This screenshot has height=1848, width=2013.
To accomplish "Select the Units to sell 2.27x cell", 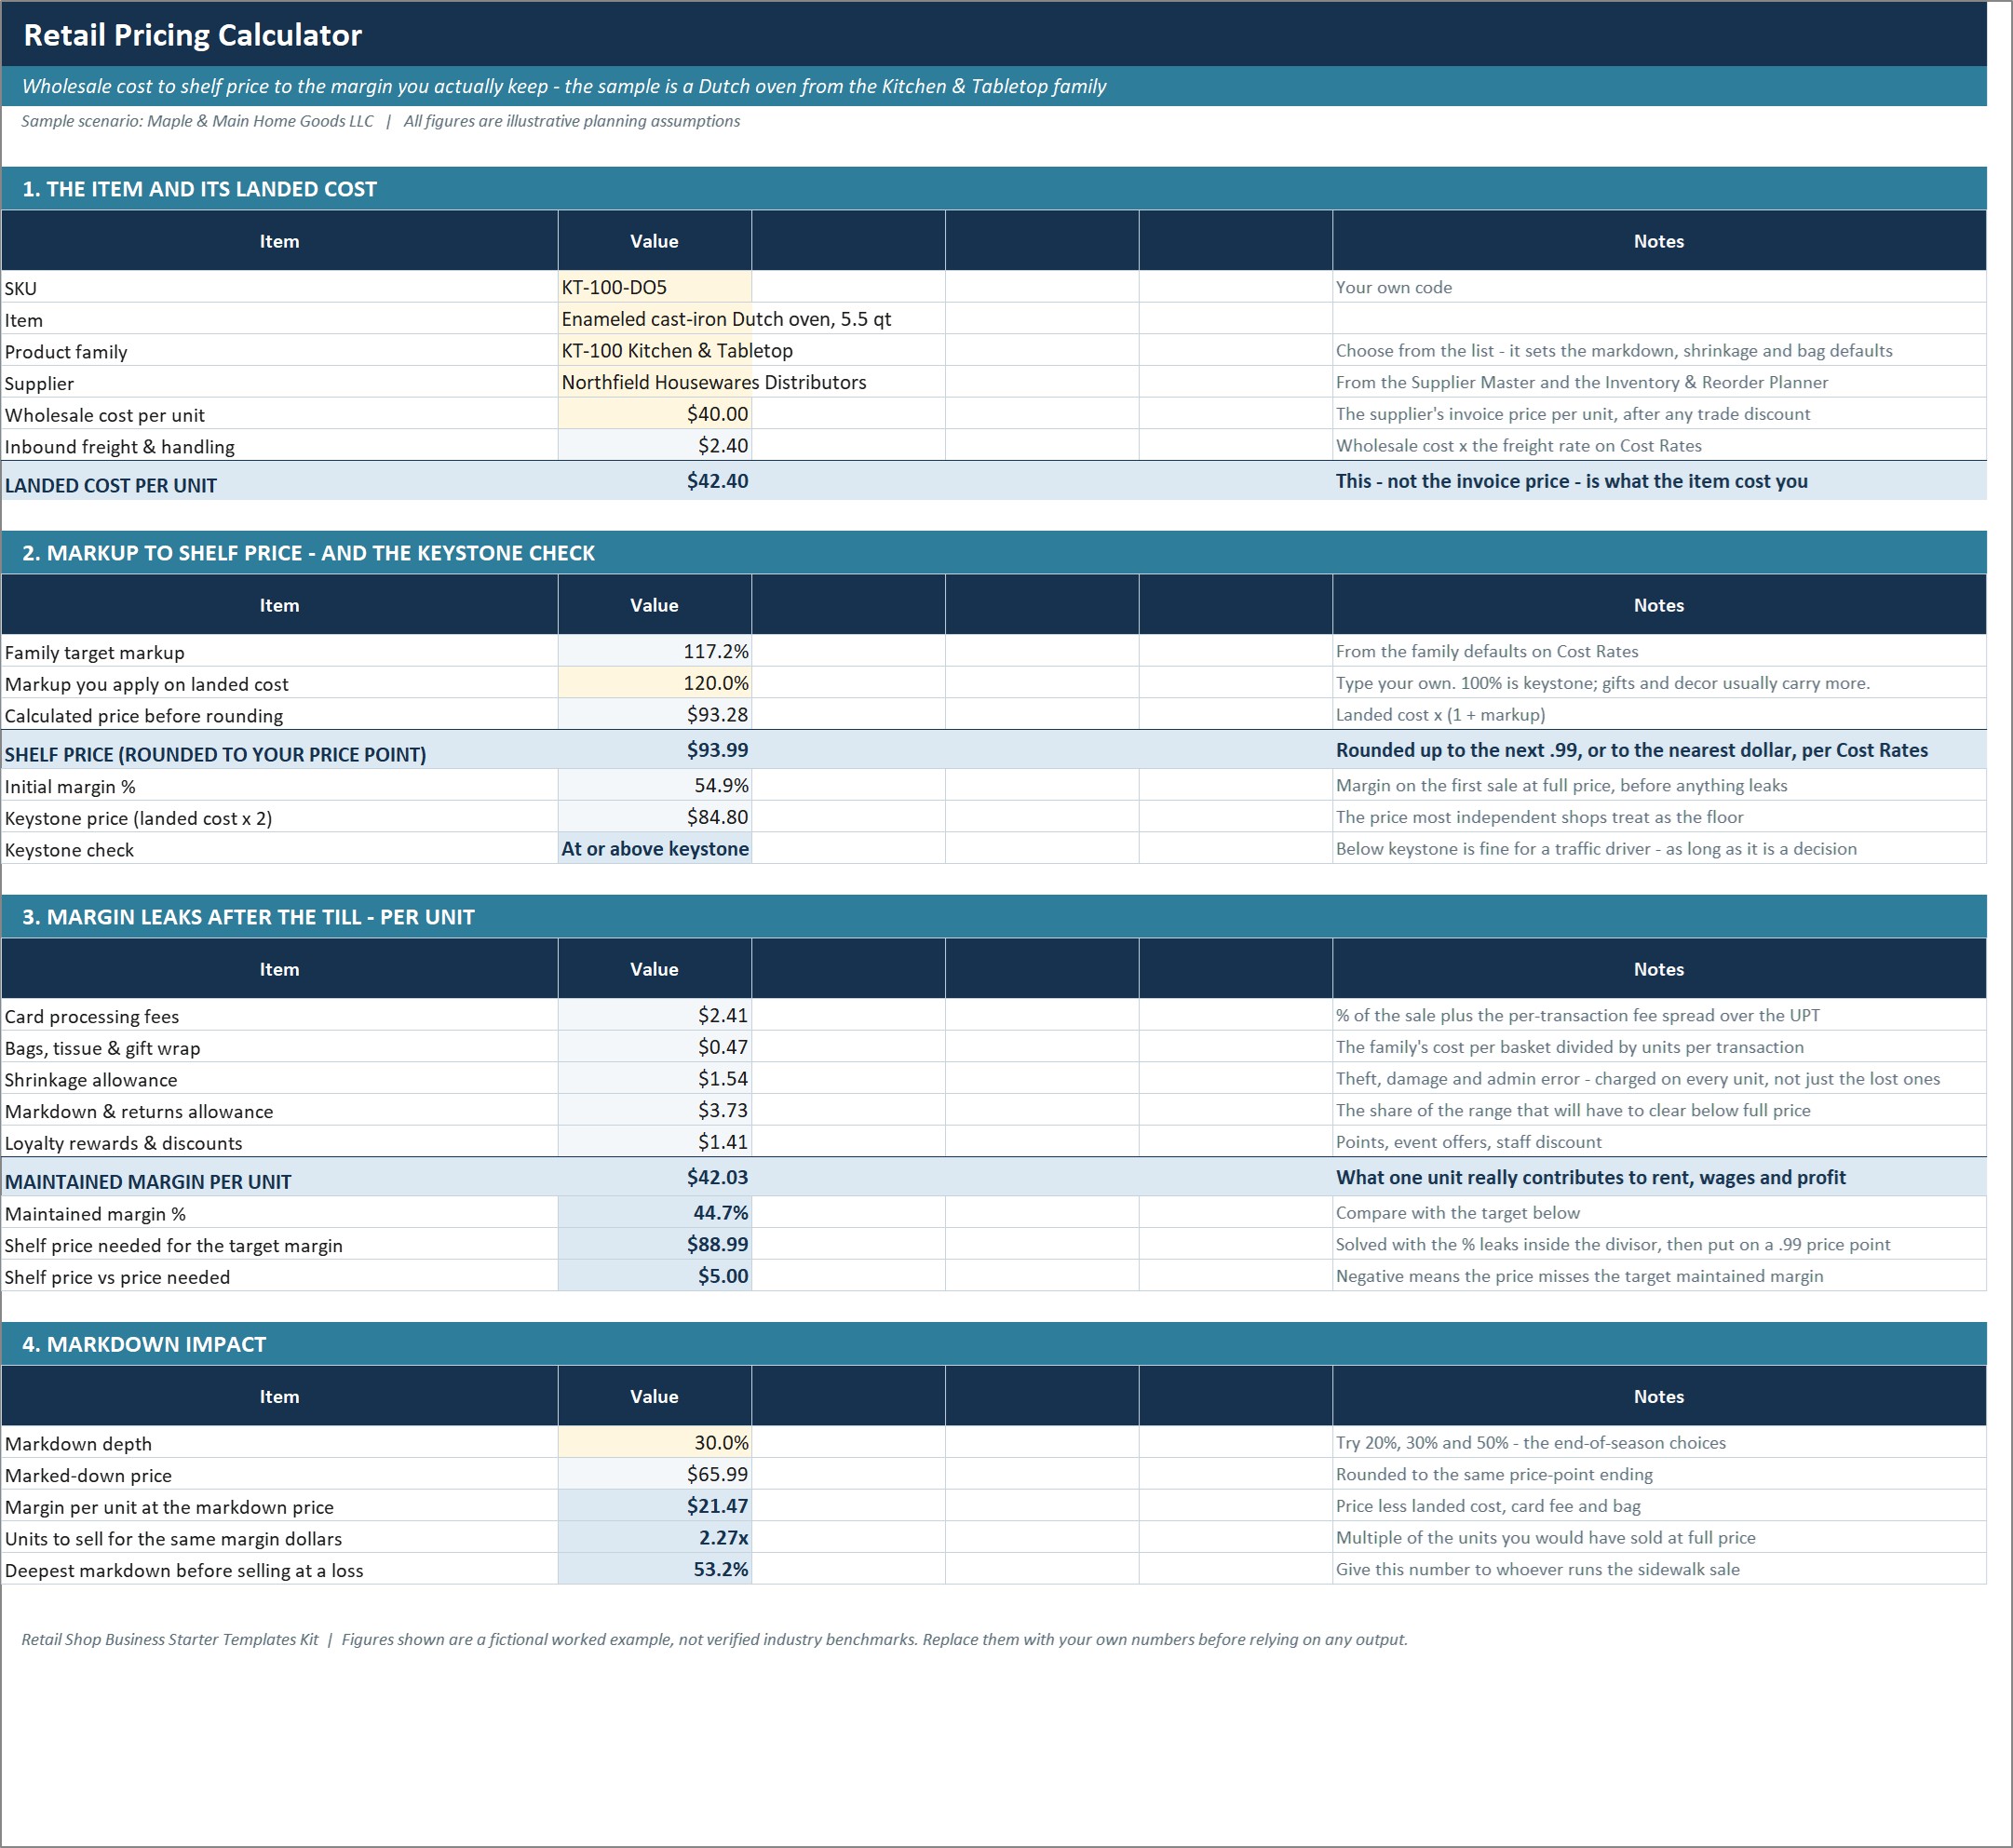I will click(654, 1538).
